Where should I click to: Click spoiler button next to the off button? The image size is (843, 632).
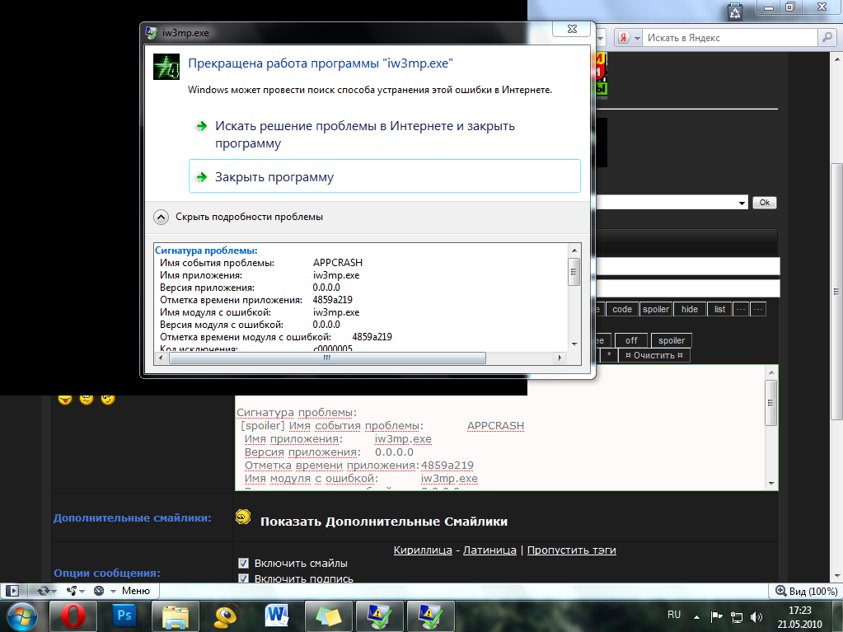point(672,341)
